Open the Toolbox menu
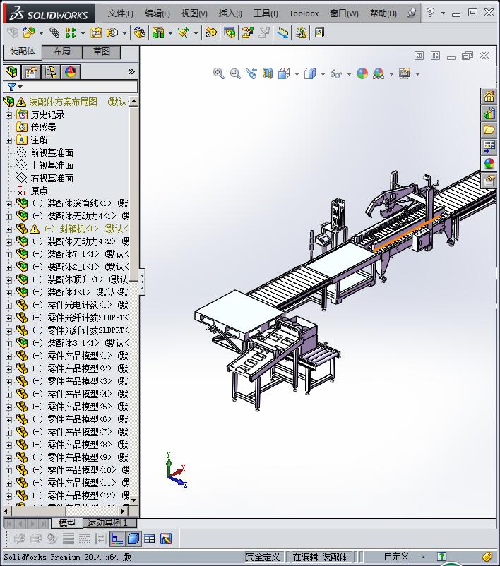 coord(304,13)
